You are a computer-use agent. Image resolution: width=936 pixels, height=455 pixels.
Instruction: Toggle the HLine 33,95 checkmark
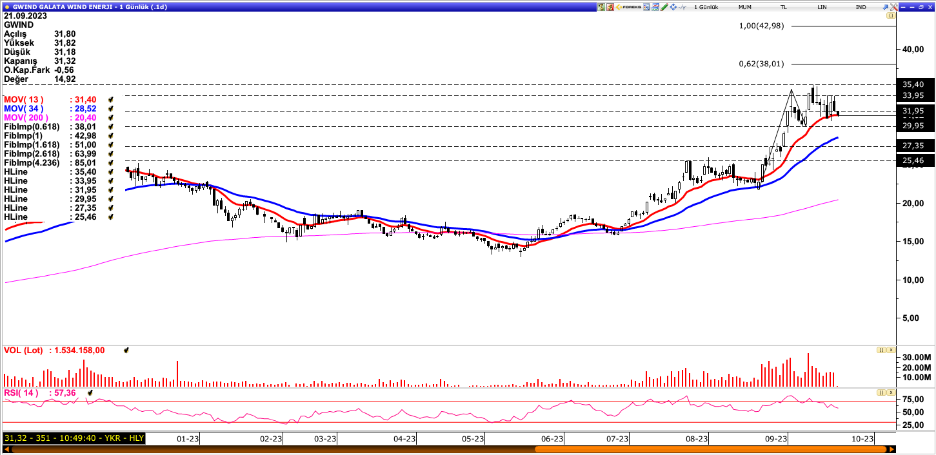111,181
